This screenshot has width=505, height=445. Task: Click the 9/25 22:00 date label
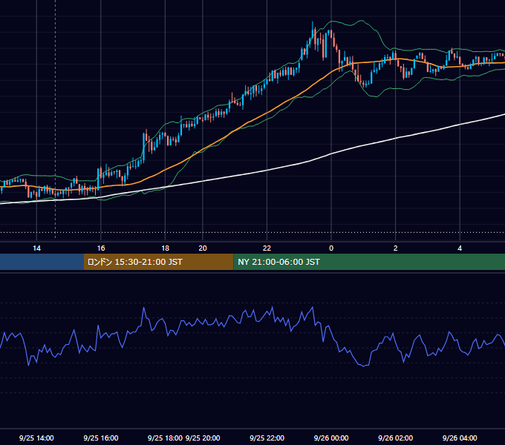pos(267,438)
